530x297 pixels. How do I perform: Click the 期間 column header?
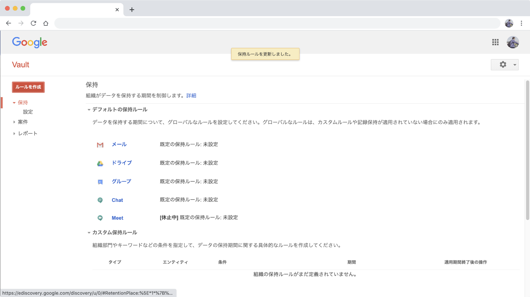coord(351,262)
